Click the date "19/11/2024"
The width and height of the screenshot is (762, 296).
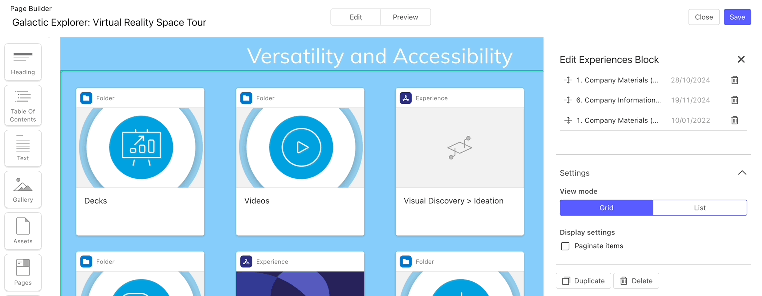point(690,100)
